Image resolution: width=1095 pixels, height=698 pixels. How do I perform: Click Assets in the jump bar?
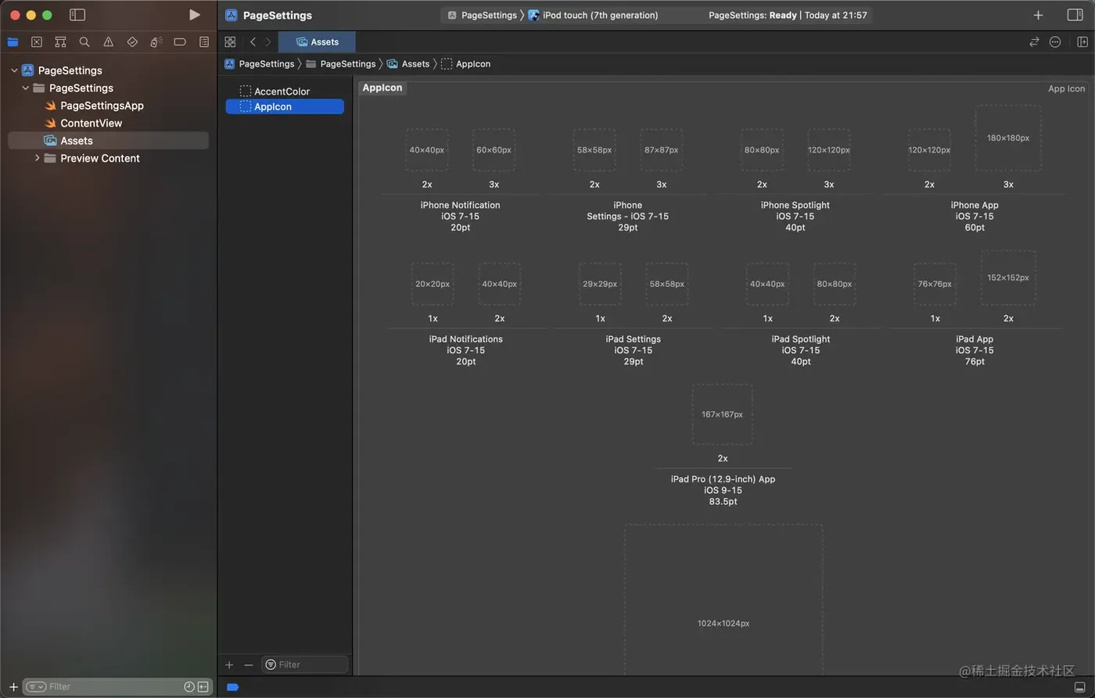pyautogui.click(x=409, y=64)
